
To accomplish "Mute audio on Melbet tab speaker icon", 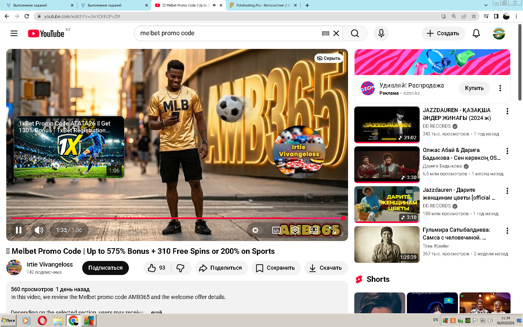I will pos(214,5).
